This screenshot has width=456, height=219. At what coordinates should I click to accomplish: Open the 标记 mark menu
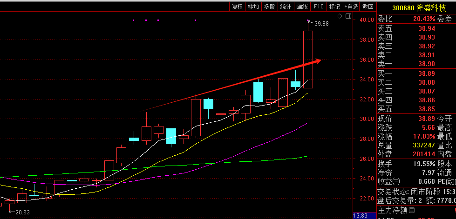tap(334, 7)
